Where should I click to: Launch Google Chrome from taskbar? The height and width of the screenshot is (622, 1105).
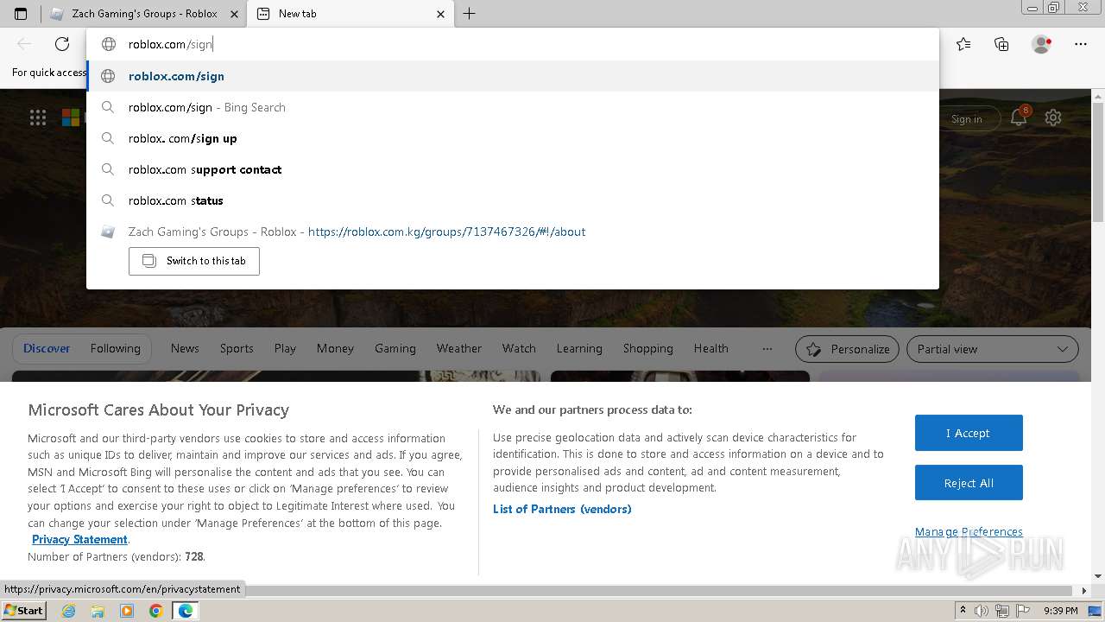[x=155, y=611]
